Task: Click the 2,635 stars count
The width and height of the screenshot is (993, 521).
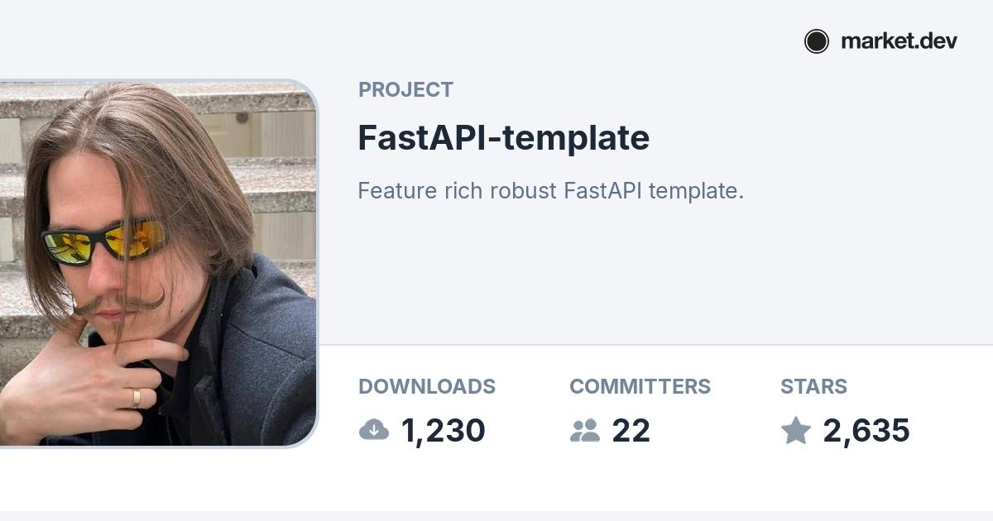Action: click(866, 431)
